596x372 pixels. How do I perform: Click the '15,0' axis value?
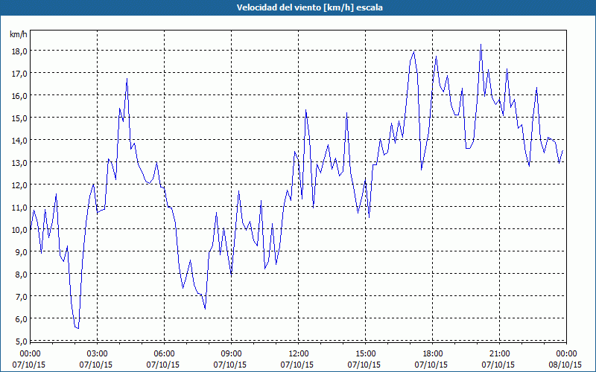19,118
